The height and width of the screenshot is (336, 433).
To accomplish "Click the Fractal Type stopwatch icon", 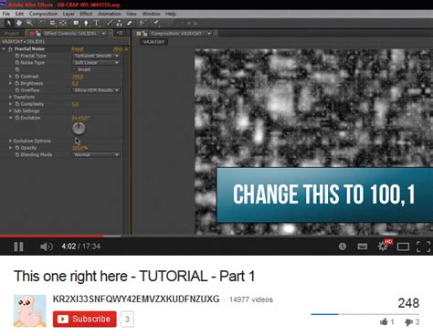I will click(17, 56).
